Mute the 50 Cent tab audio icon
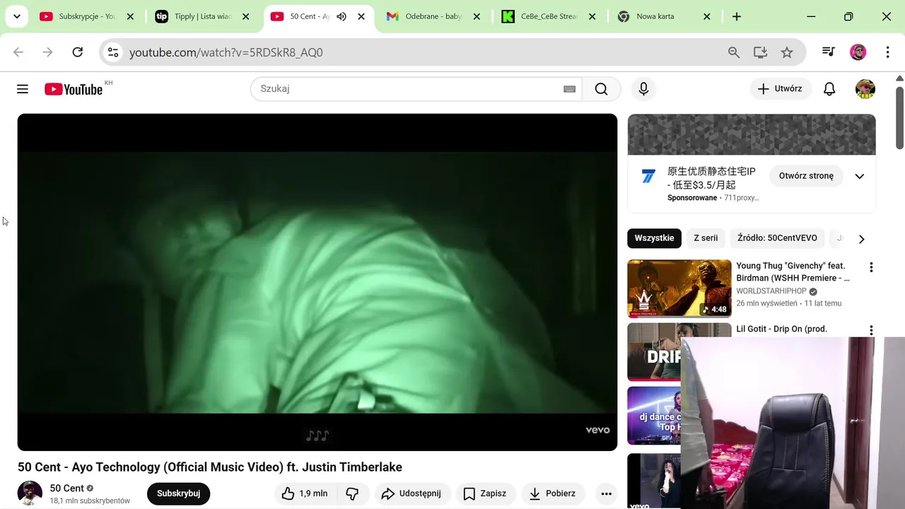The width and height of the screenshot is (905, 509). point(341,16)
